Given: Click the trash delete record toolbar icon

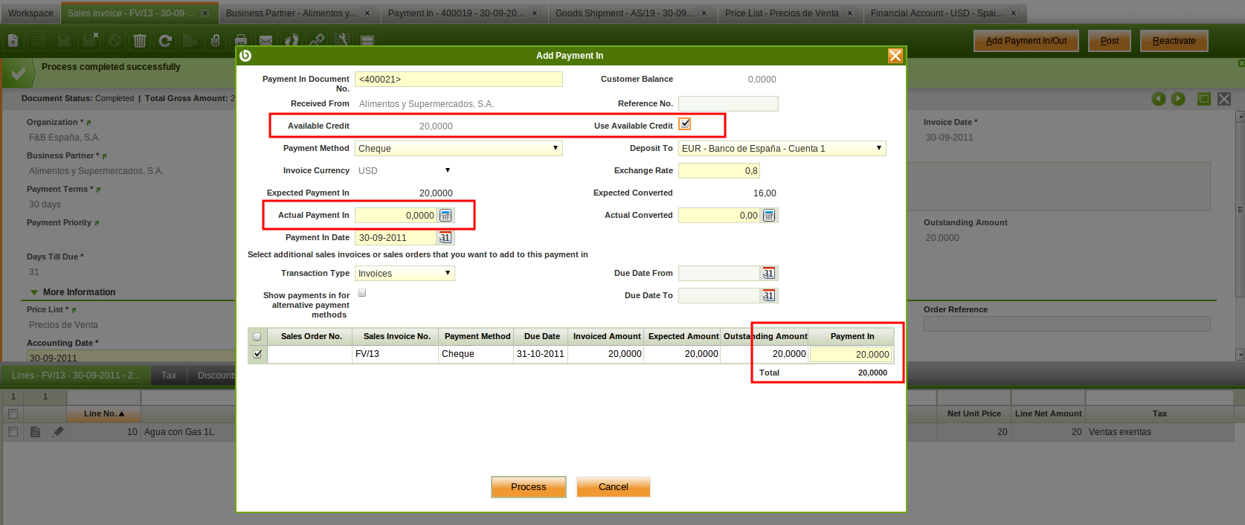Looking at the screenshot, I should click(140, 41).
